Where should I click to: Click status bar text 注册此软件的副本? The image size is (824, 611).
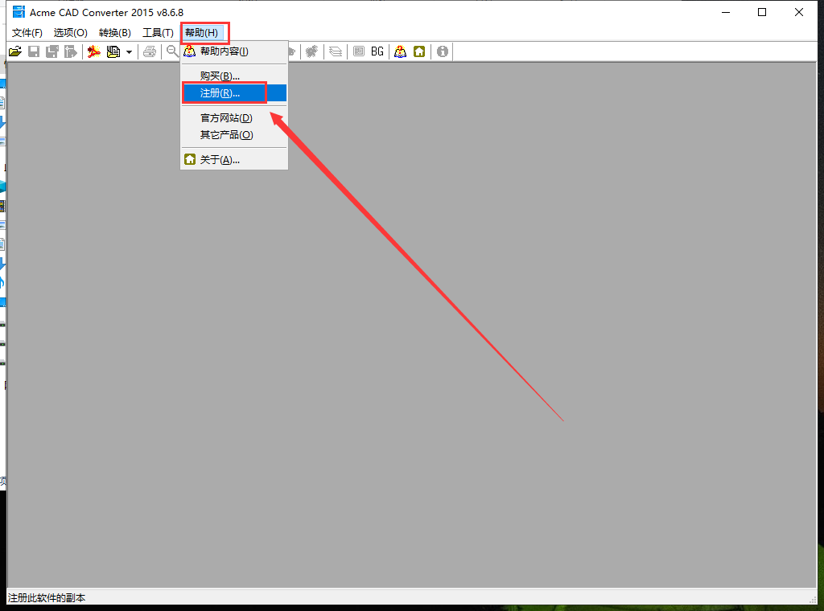(47, 598)
